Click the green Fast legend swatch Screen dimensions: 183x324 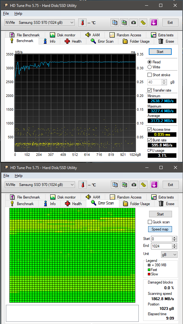pos(149,270)
